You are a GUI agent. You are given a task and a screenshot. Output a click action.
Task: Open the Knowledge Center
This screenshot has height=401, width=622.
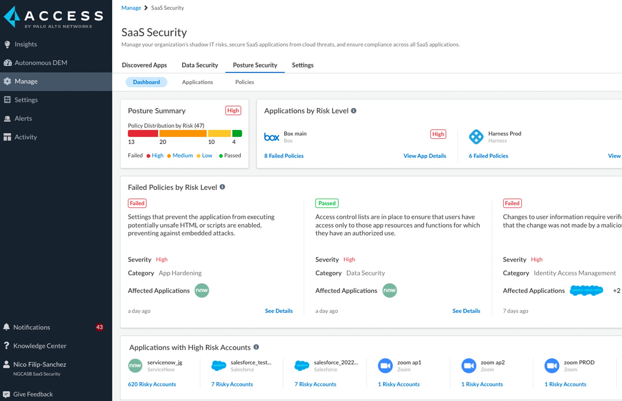click(x=40, y=346)
